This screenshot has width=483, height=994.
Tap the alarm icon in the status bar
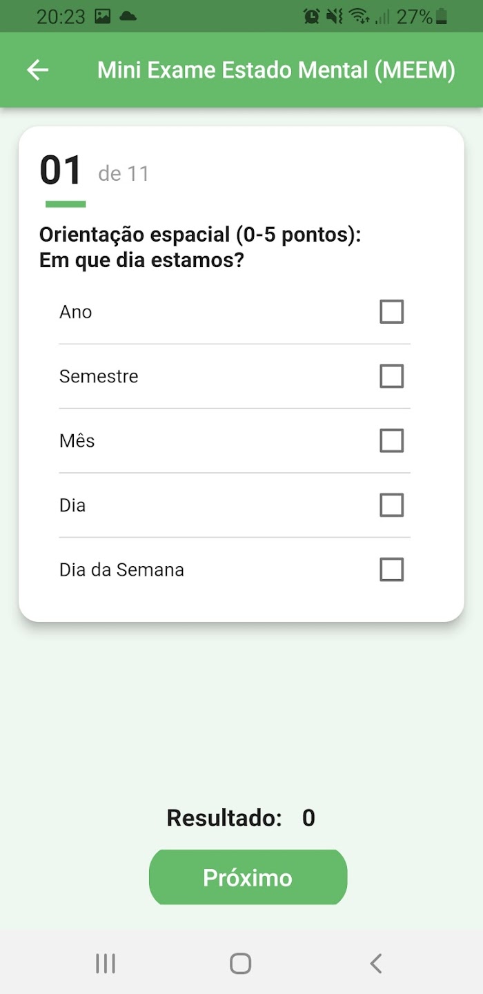311,16
